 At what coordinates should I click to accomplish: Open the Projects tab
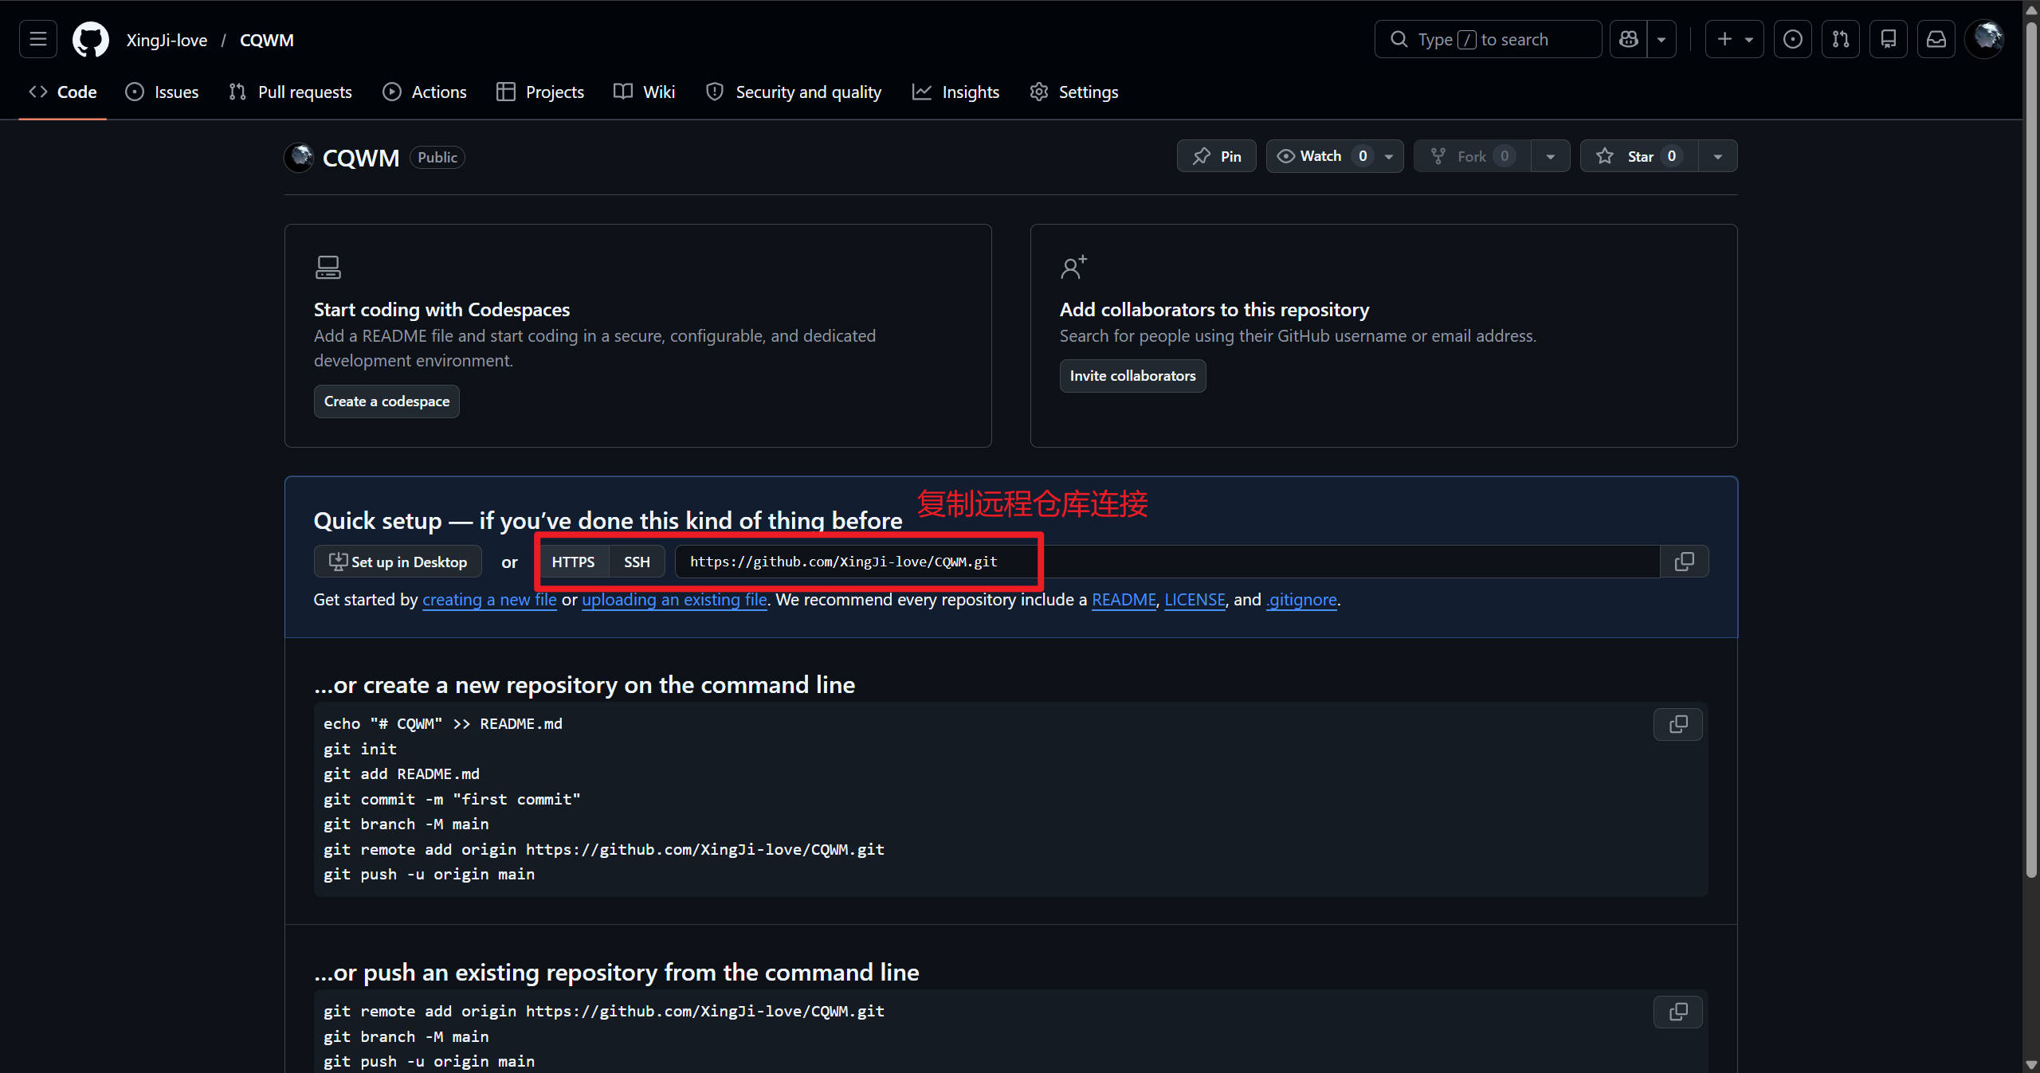[540, 92]
